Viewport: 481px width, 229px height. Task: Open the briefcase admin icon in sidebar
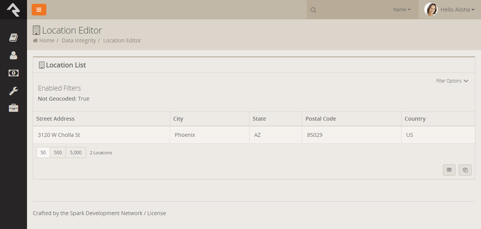click(14, 108)
